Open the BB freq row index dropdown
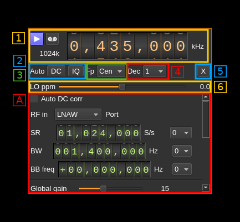 point(182,169)
